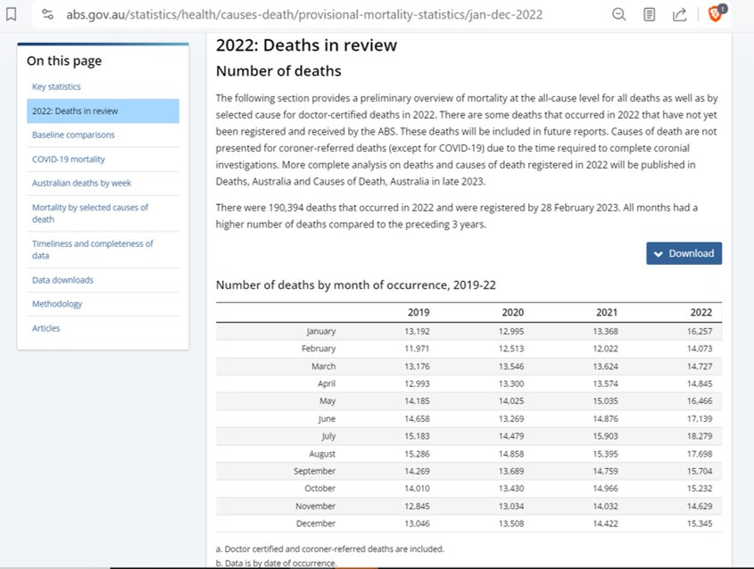Click the 2020 column header

click(x=512, y=312)
